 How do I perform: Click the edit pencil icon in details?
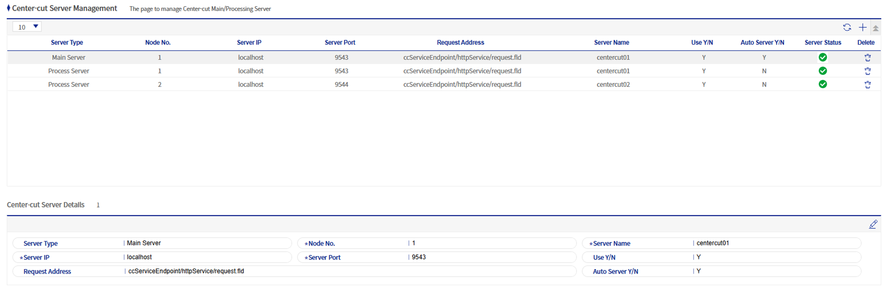pyautogui.click(x=873, y=224)
